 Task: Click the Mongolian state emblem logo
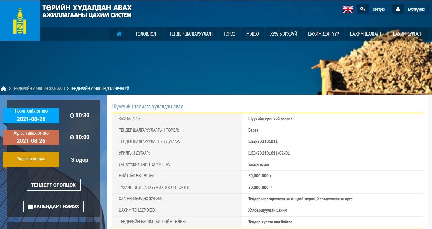(x=20, y=21)
